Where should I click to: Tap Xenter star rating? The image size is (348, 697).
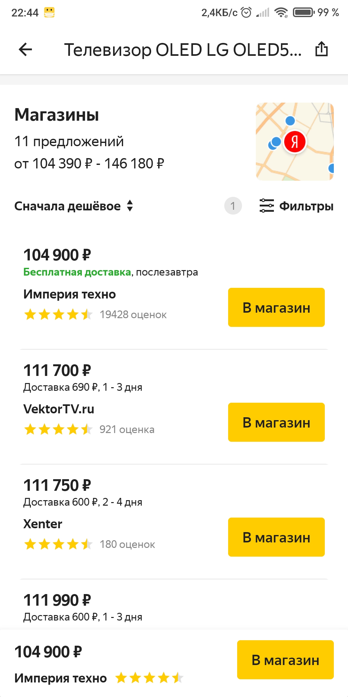click(58, 544)
